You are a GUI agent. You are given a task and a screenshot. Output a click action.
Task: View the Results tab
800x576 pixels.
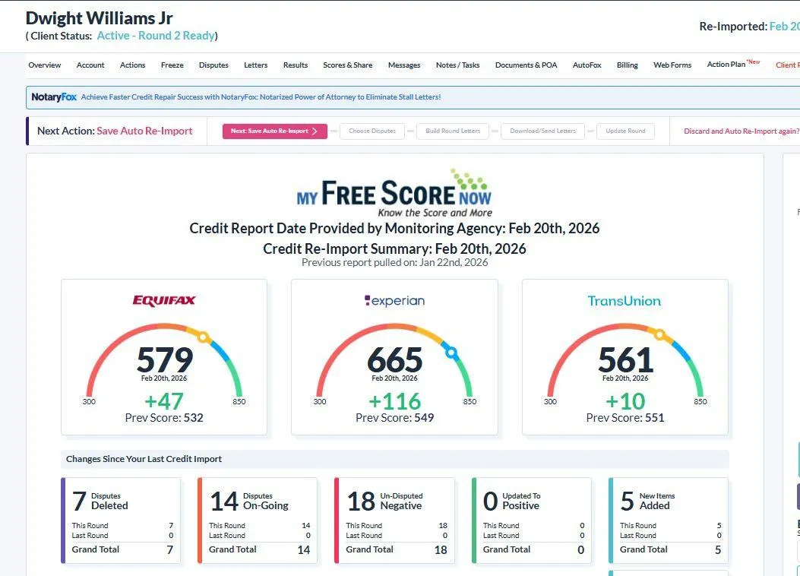pos(296,65)
